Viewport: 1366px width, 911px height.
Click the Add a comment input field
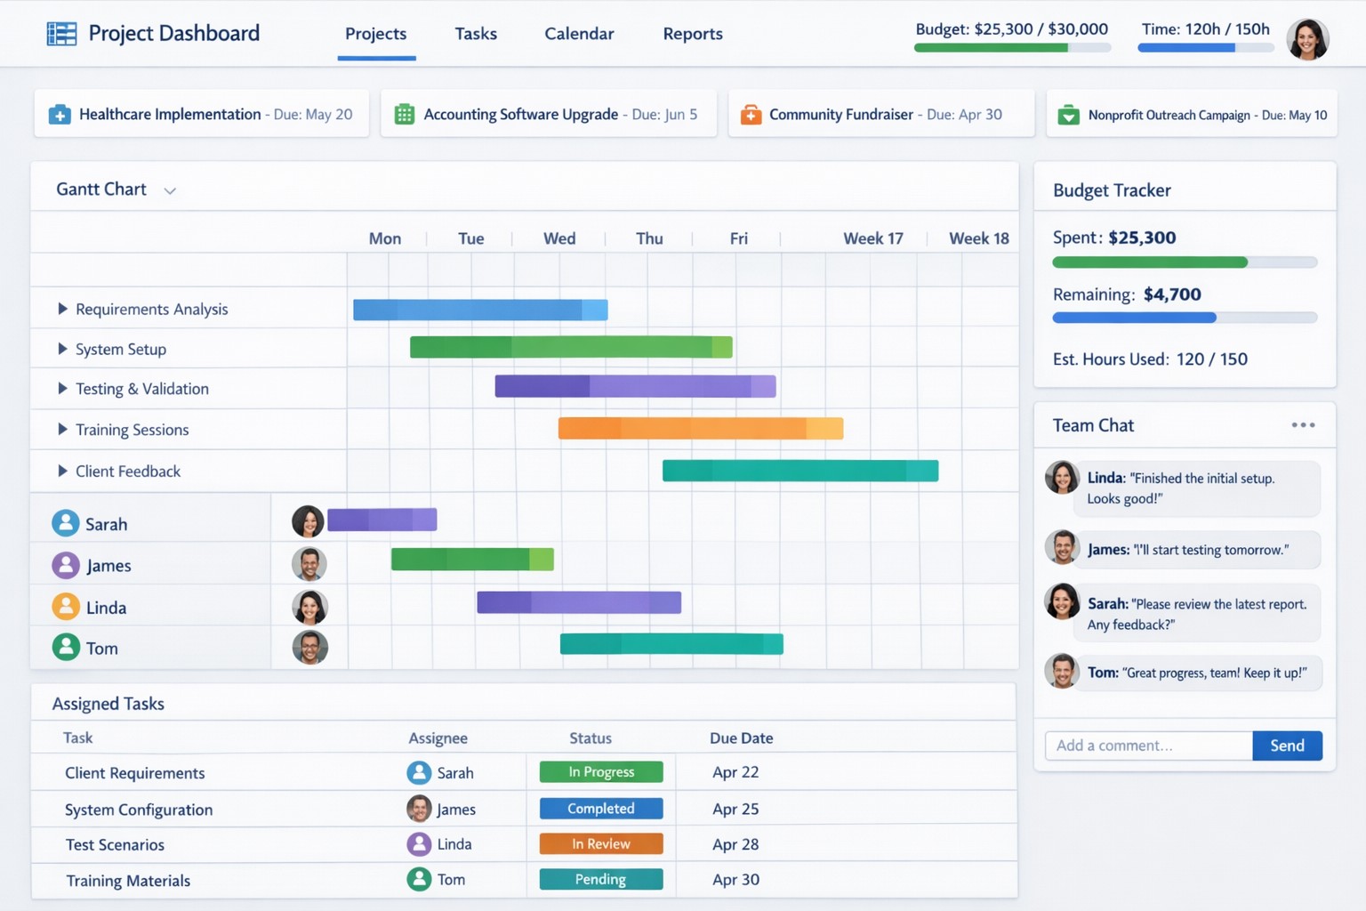[x=1148, y=746]
